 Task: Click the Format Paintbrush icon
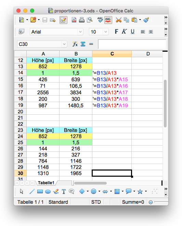pyautogui.click(x=146, y=20)
